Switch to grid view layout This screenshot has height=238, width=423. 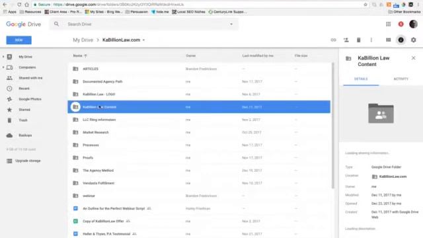point(388,40)
